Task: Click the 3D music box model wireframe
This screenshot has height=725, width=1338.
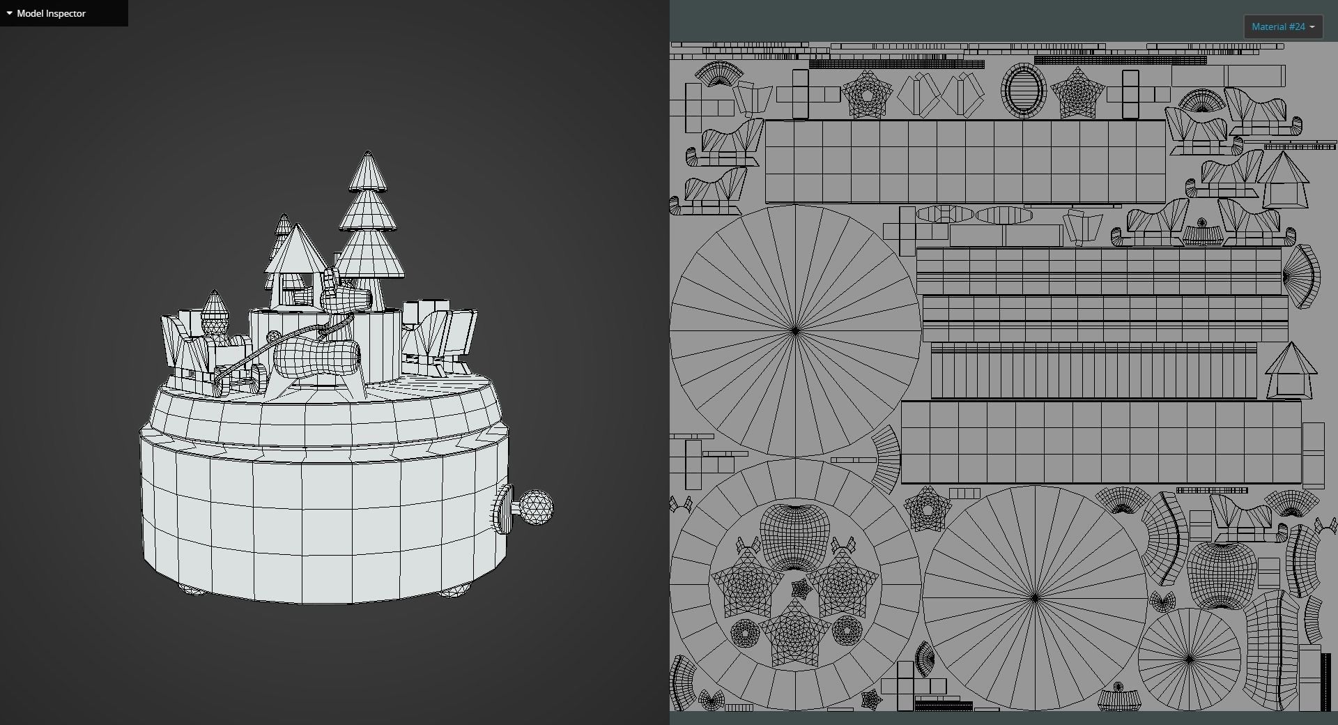Action: point(346,378)
